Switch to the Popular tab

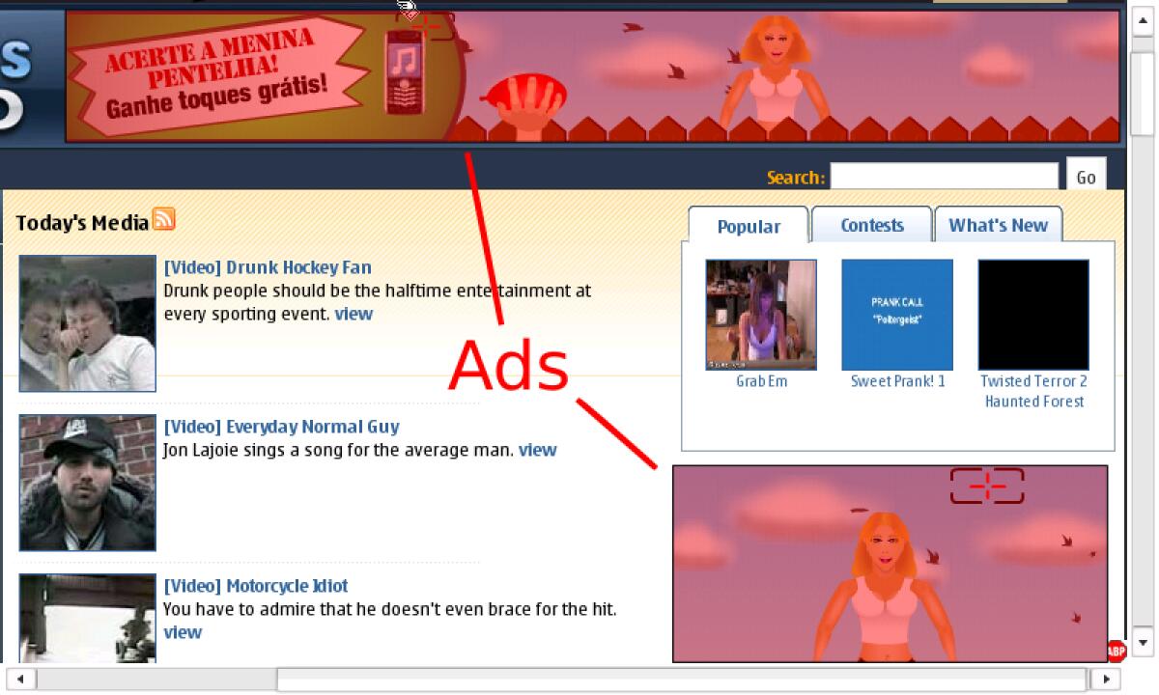(x=749, y=227)
